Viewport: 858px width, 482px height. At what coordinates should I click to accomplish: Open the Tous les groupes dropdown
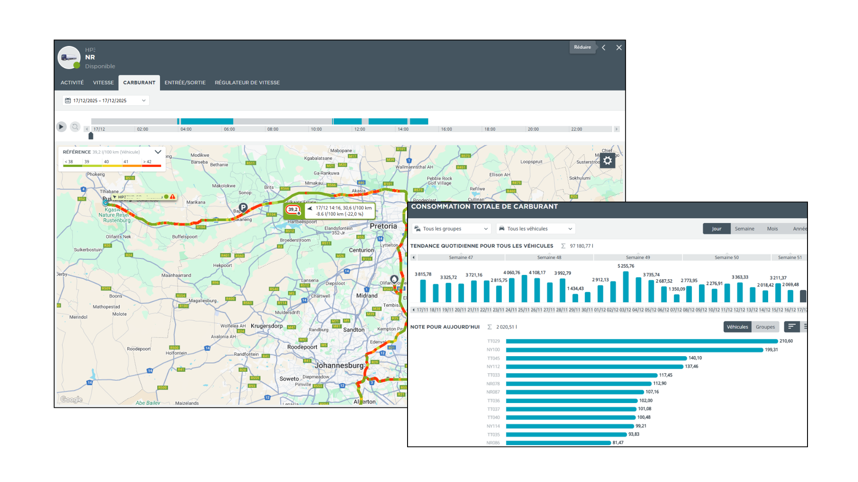coord(451,229)
